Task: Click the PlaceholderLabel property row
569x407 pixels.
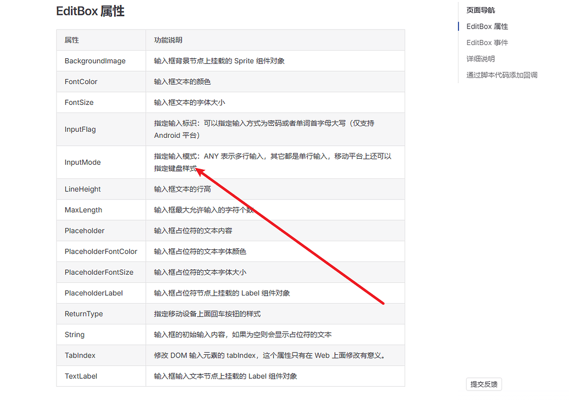Action: tap(94, 293)
